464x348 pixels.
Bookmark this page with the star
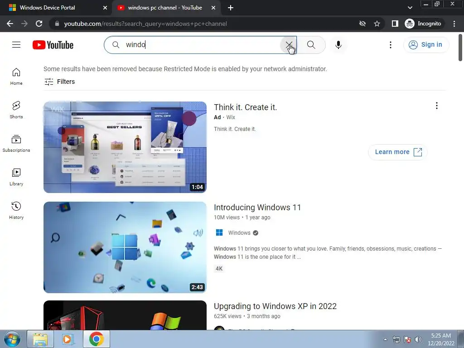(x=377, y=24)
